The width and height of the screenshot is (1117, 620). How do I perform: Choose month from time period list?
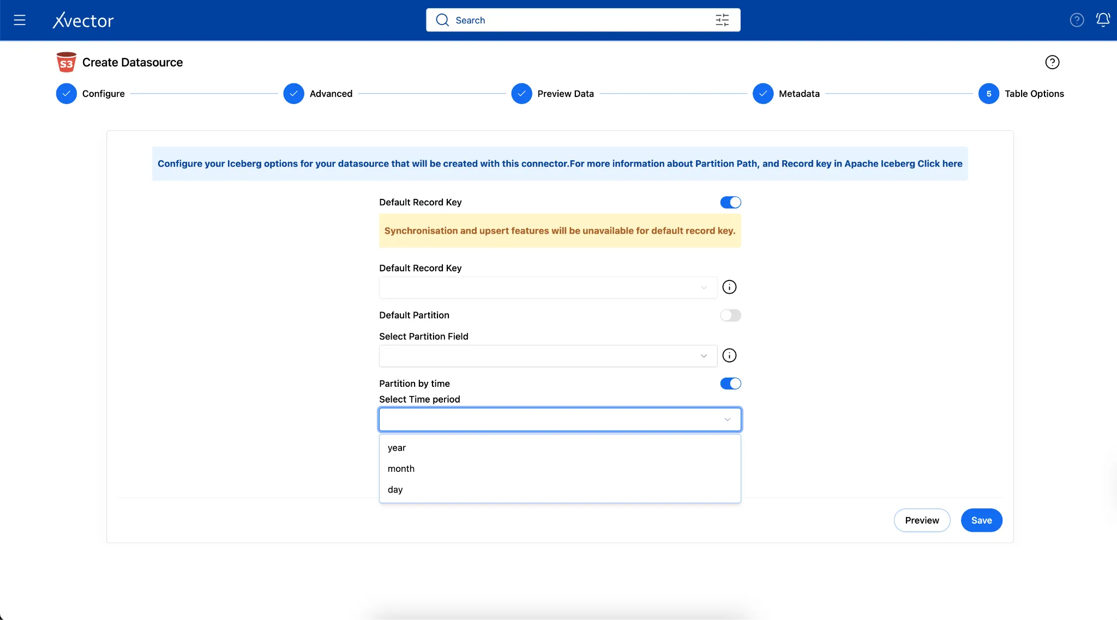(x=560, y=469)
